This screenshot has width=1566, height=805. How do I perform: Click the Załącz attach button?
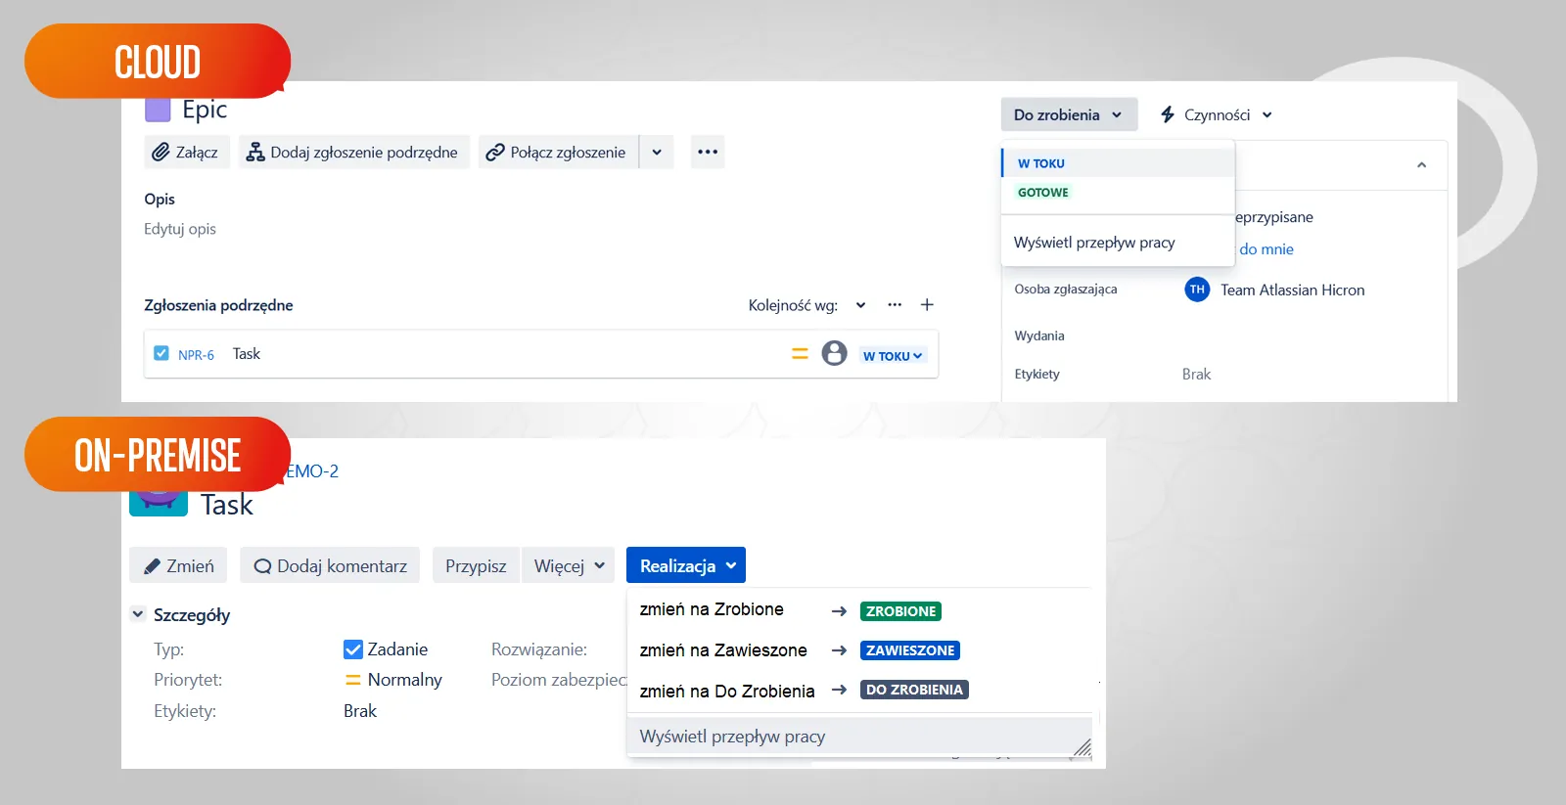[x=186, y=152]
